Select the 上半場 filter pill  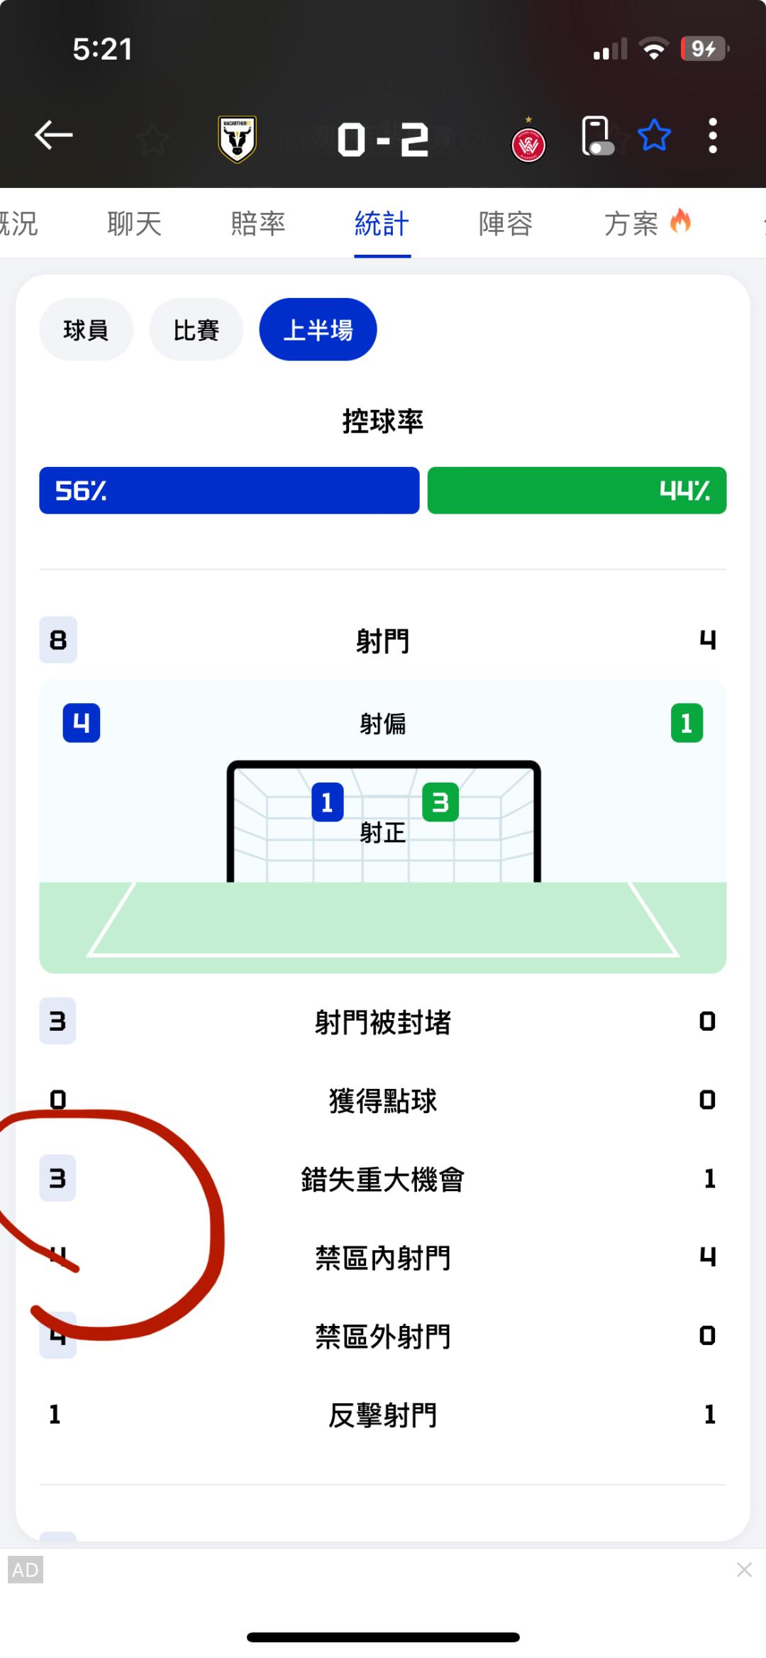pos(318,330)
